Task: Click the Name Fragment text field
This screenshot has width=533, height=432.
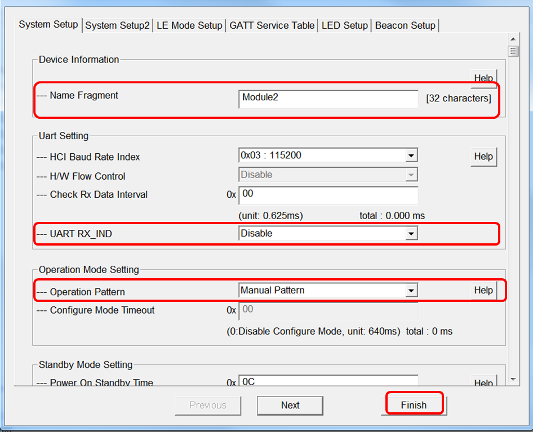Action: tap(328, 98)
